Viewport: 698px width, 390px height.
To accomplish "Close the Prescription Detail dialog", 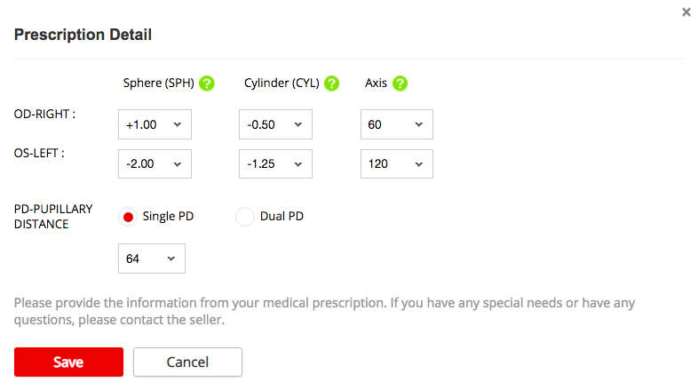I will (686, 12).
